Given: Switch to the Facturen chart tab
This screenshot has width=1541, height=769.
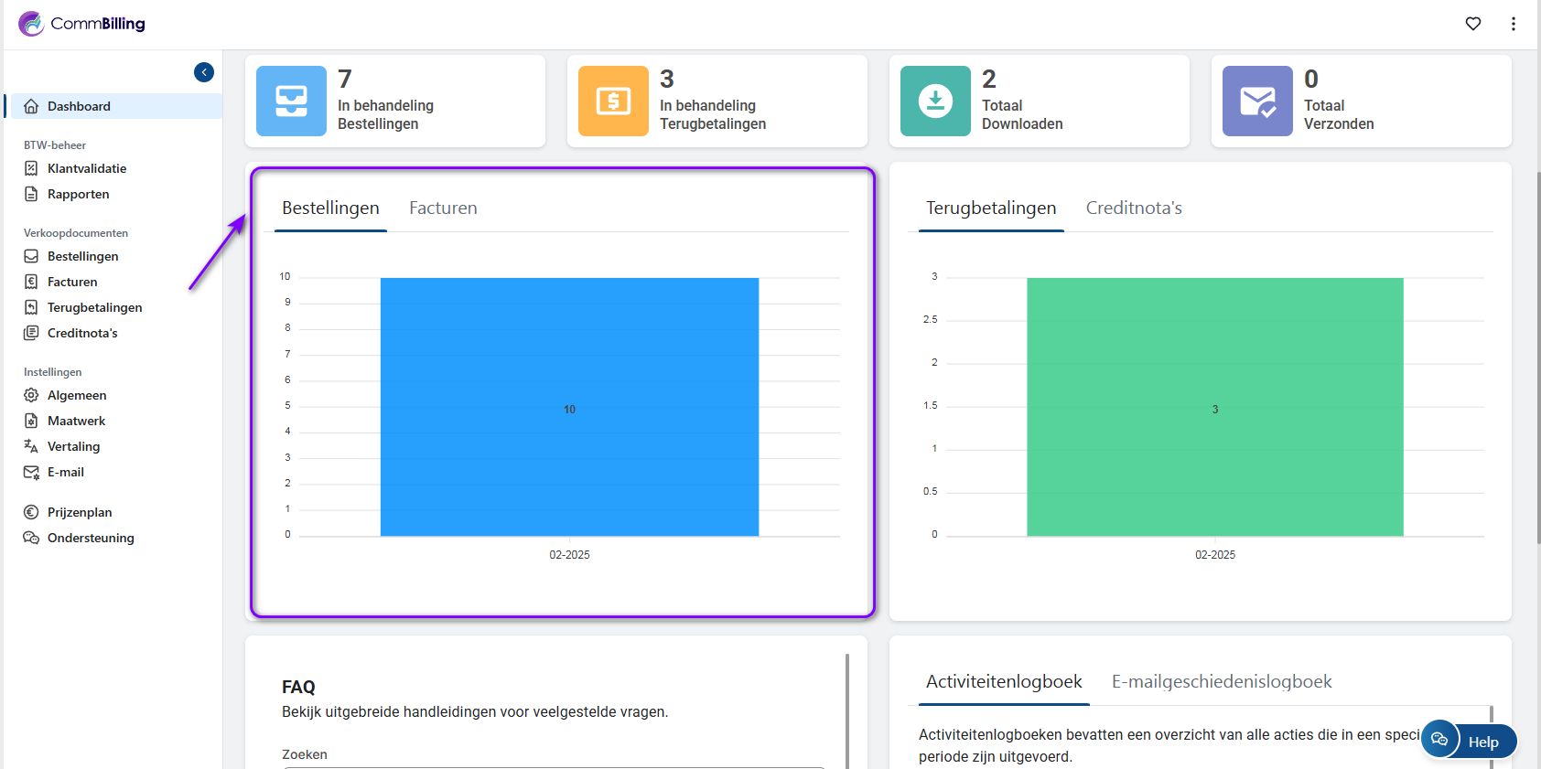Looking at the screenshot, I should click(443, 208).
